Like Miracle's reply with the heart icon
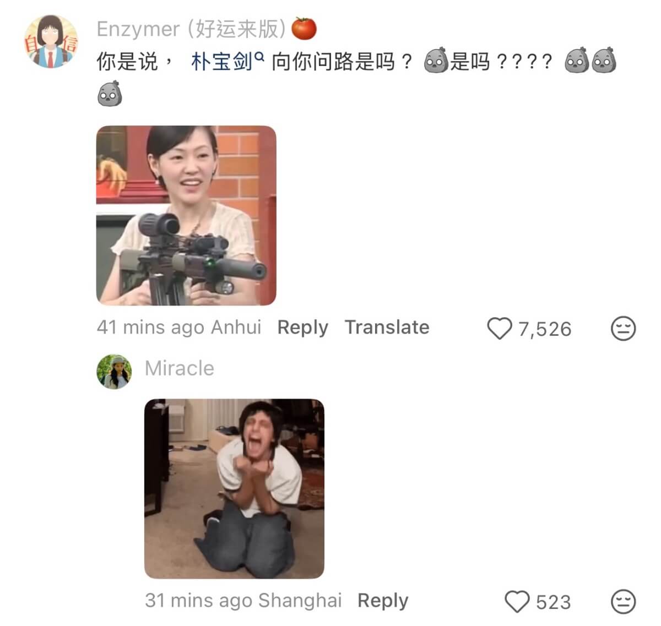661x626 pixels. (517, 601)
